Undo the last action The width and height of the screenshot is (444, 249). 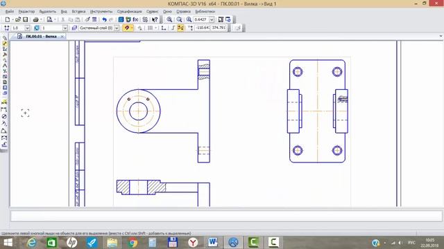tap(105, 19)
